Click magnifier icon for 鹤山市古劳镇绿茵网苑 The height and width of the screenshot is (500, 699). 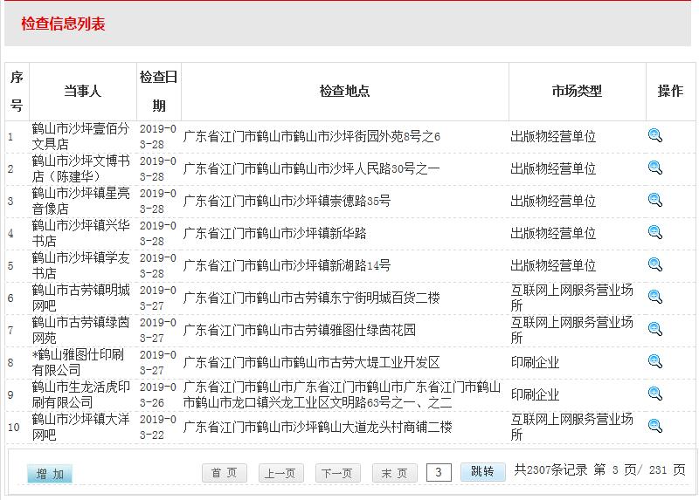[655, 329]
